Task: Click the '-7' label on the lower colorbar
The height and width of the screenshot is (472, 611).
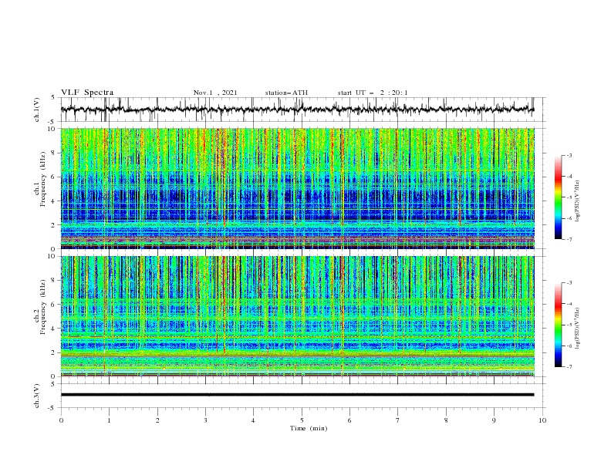Action: tap(569, 367)
